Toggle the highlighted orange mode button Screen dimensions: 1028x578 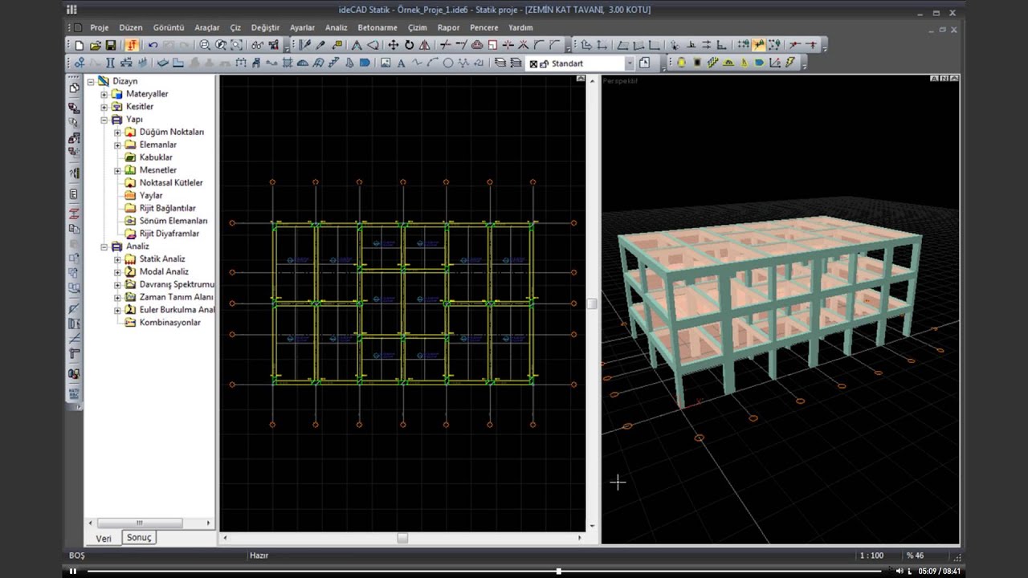click(x=131, y=46)
